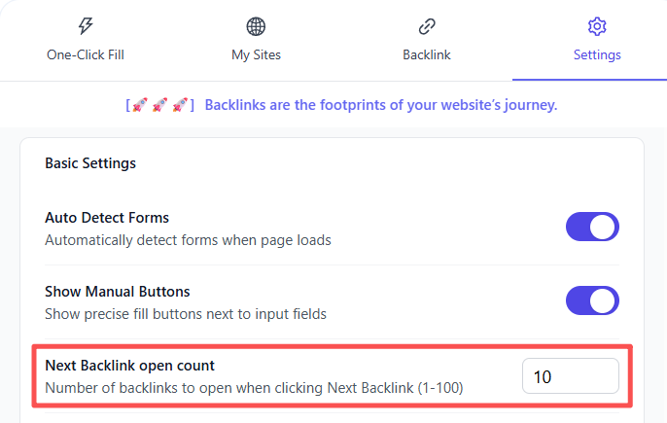Click the rocket emojis in the banner
Viewport: 667px width, 423px height.
[159, 105]
